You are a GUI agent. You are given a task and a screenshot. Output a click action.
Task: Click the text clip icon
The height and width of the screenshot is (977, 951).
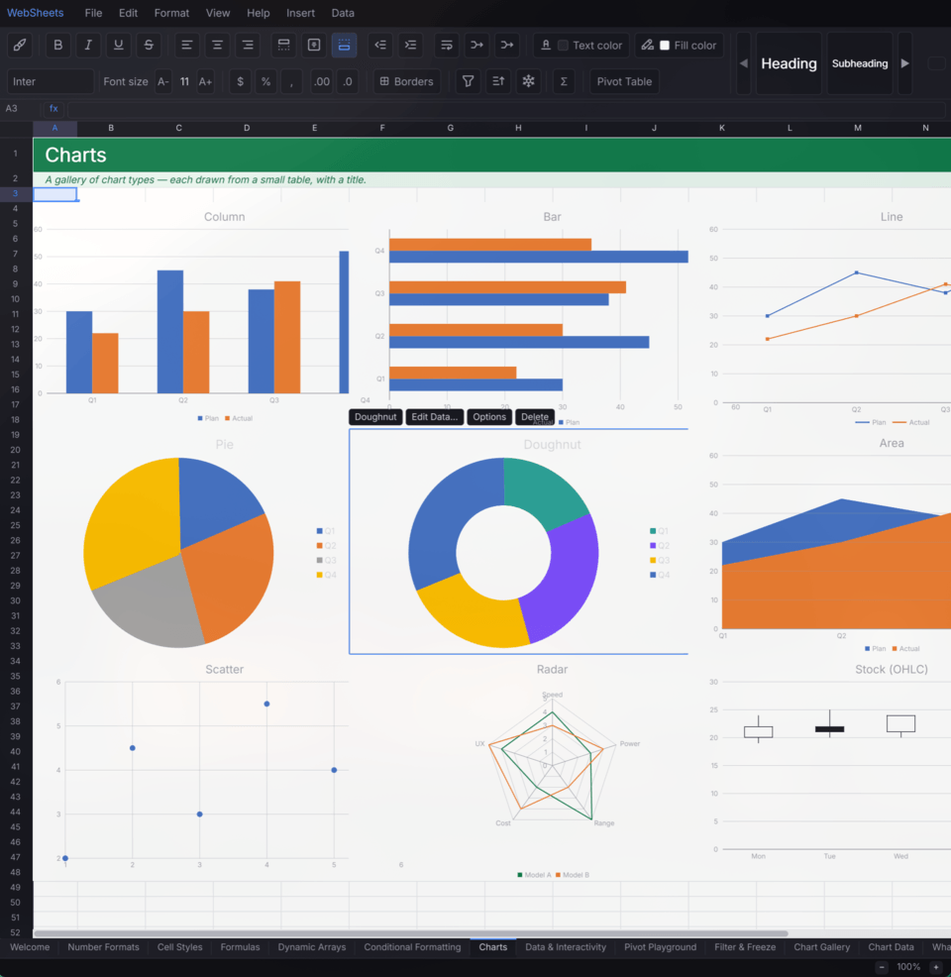[507, 45]
